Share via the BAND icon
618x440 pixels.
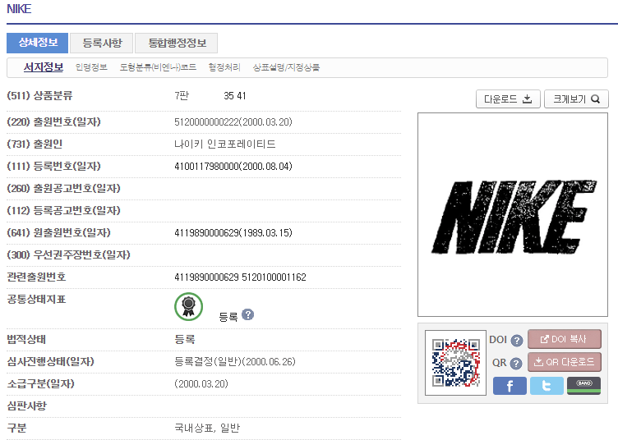tap(583, 386)
